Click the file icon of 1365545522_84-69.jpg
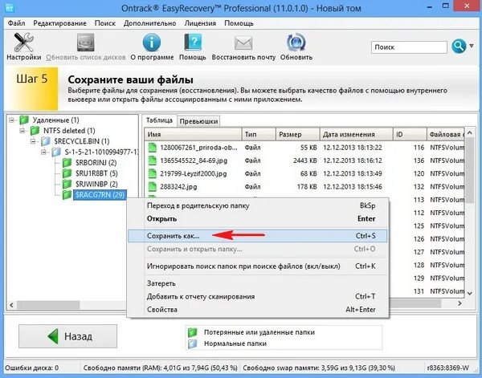 [x=153, y=161]
